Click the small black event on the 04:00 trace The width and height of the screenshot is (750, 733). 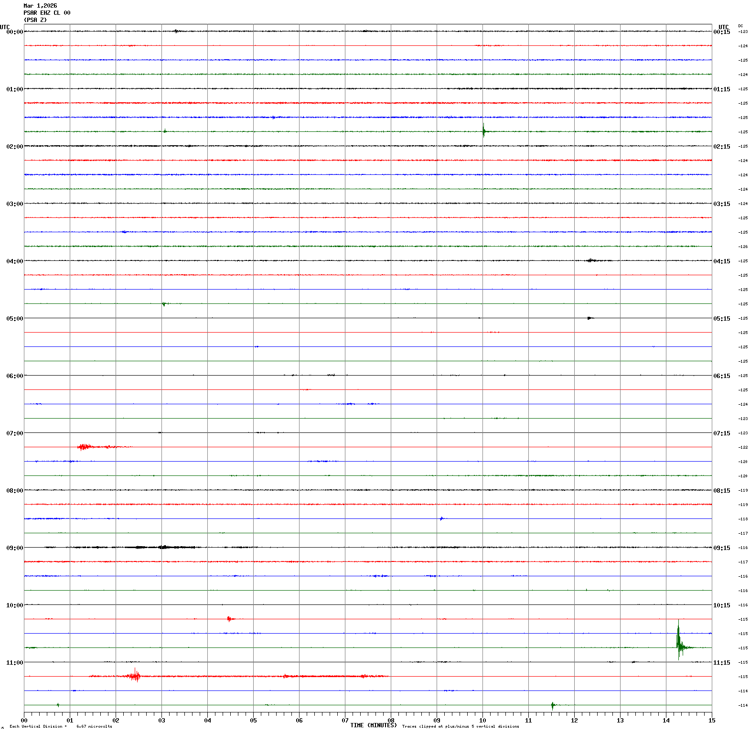pyautogui.click(x=591, y=260)
